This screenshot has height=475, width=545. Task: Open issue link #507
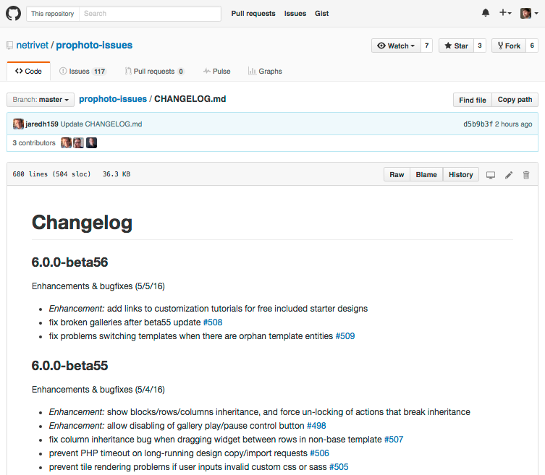394,440
